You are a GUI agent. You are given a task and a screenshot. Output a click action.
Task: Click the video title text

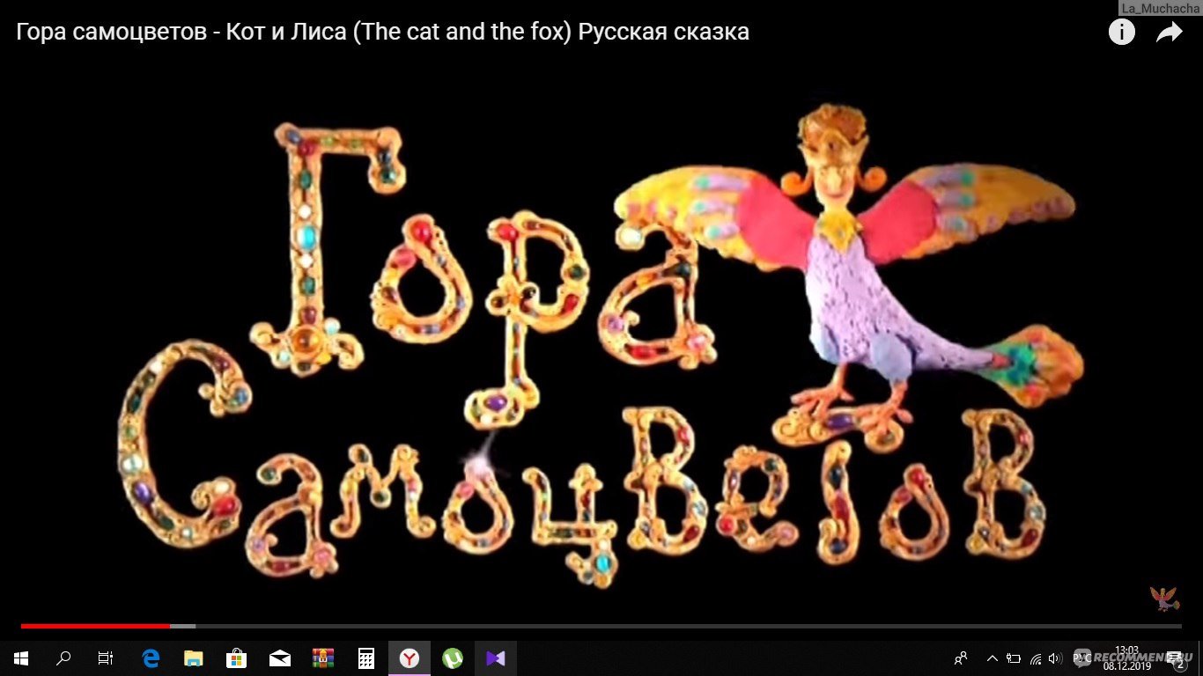(x=383, y=33)
